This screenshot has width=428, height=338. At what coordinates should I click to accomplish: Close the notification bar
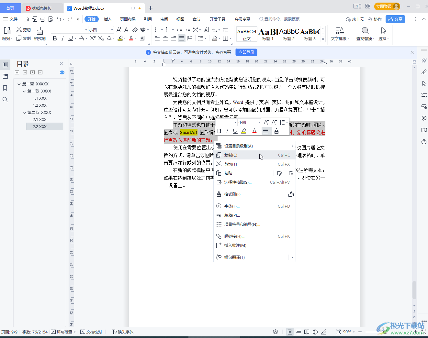point(412,52)
